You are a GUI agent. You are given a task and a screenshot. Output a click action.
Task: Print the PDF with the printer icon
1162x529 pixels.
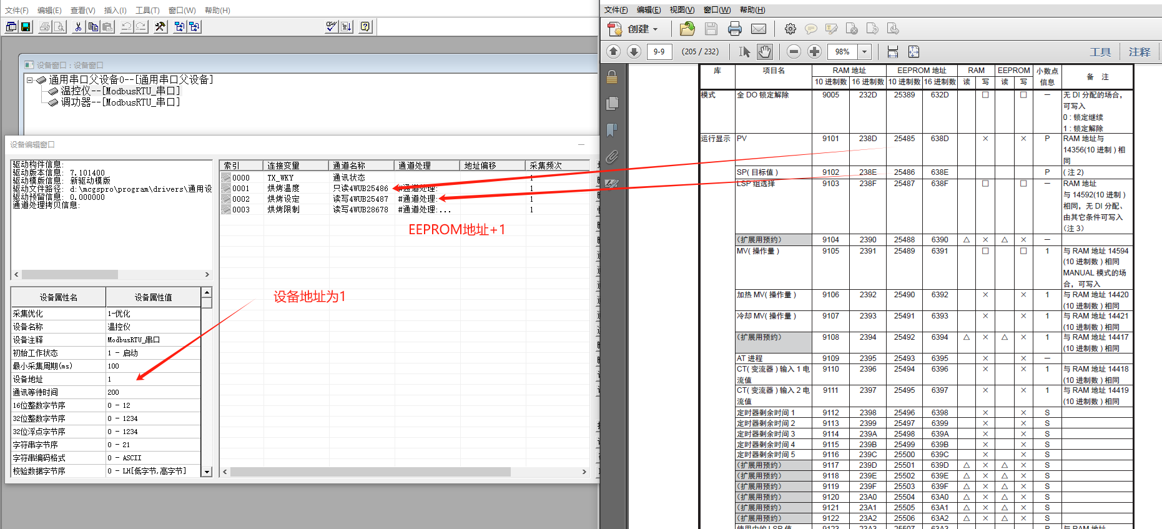735,29
